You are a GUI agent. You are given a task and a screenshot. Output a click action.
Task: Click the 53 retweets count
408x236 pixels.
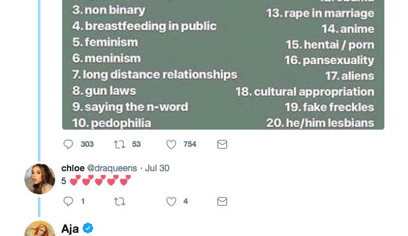click(136, 144)
